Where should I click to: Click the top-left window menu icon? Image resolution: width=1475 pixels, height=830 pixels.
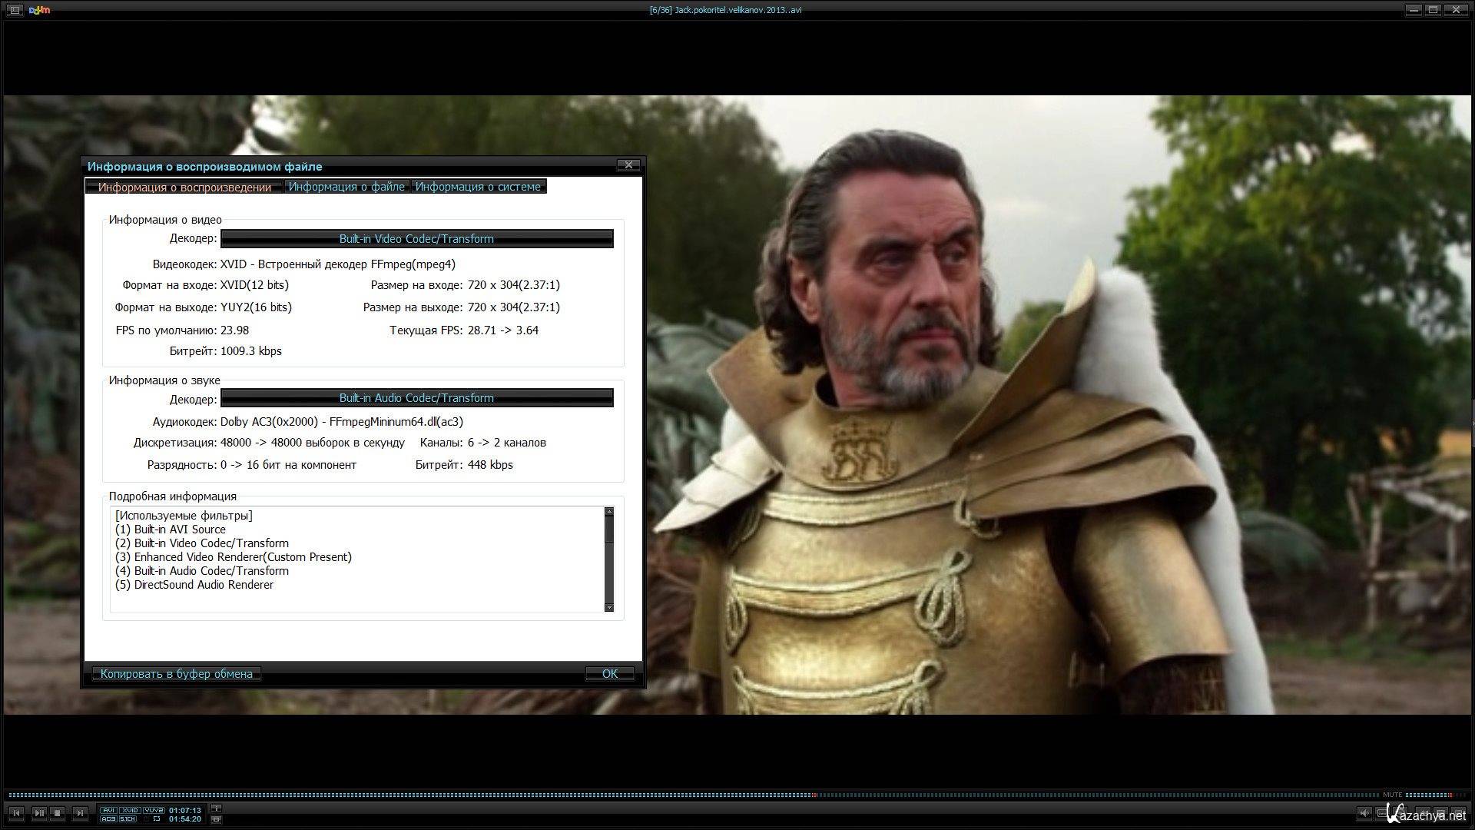15,10
